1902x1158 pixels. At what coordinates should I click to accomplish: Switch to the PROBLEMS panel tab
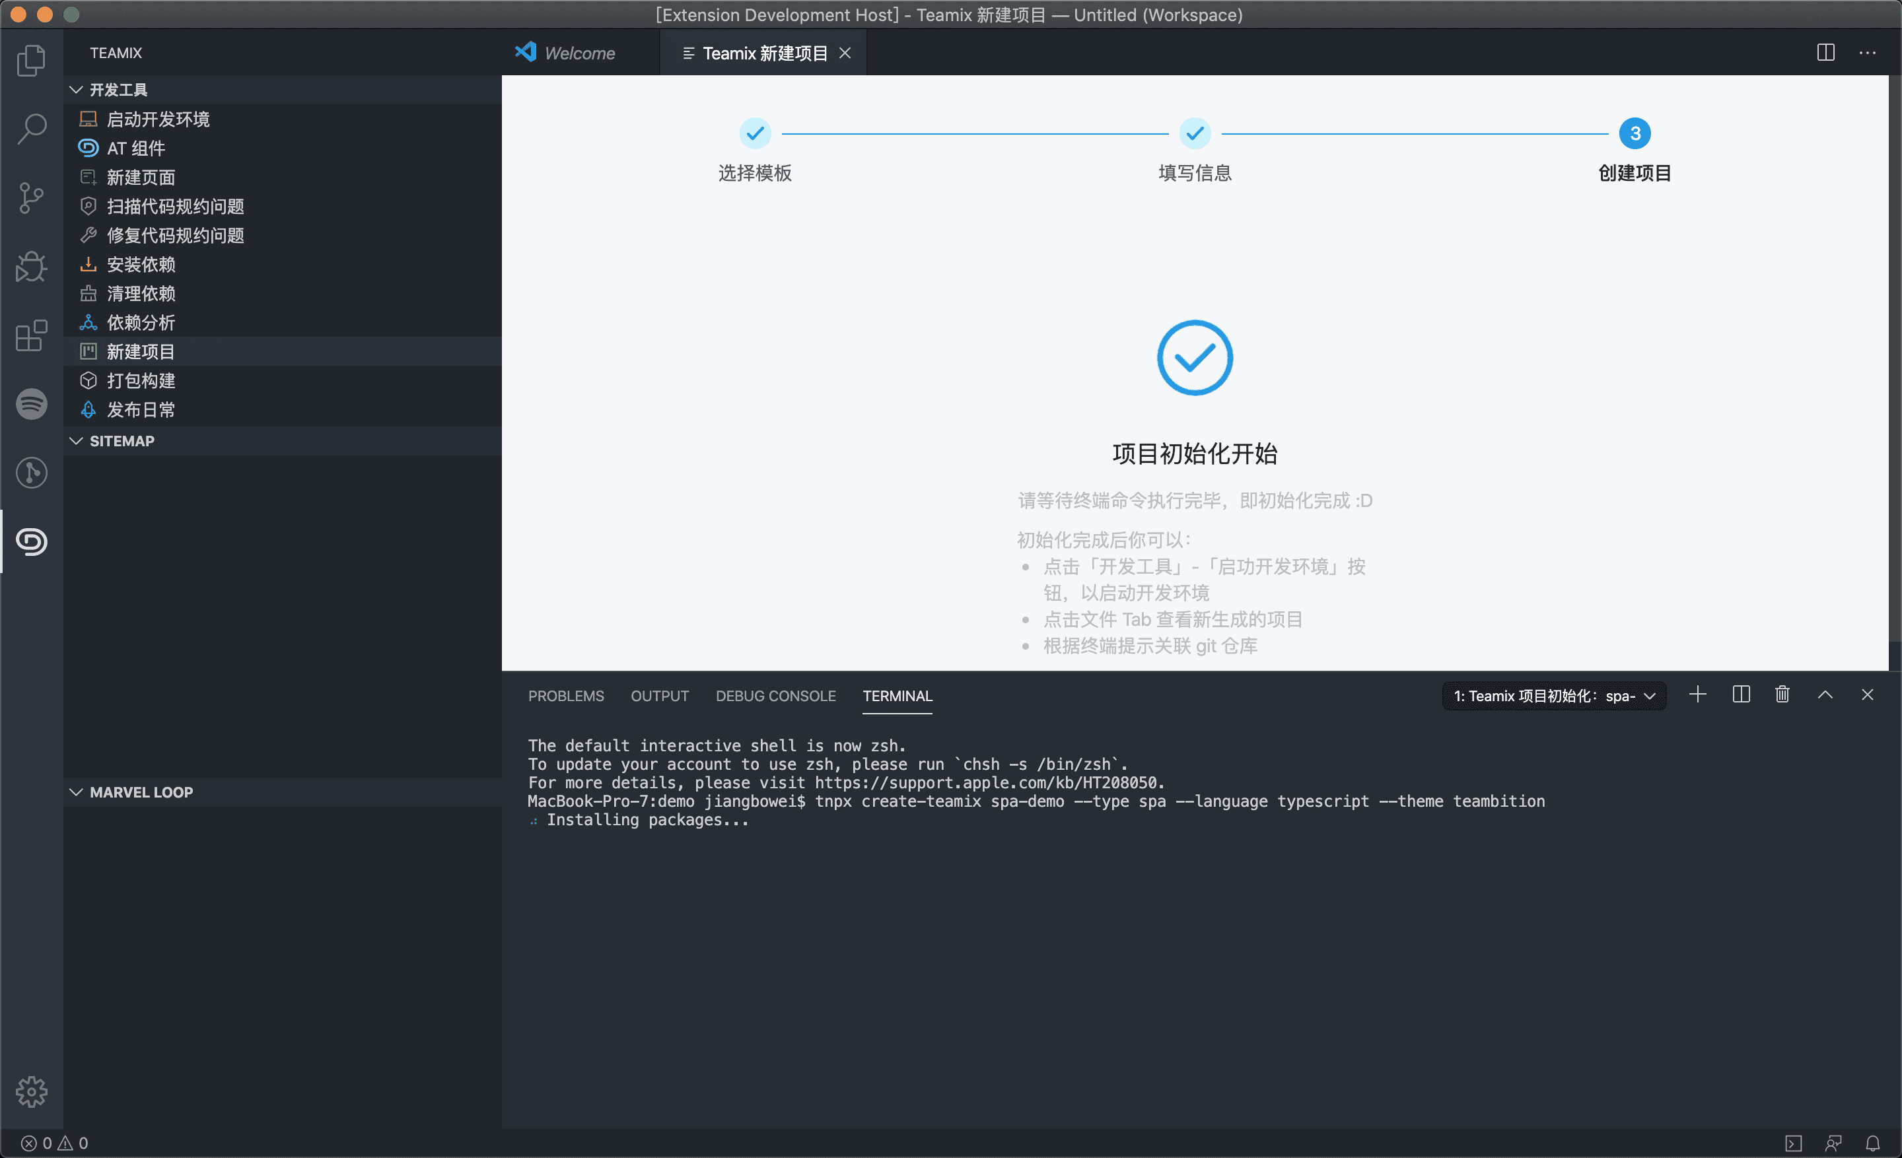(x=566, y=696)
